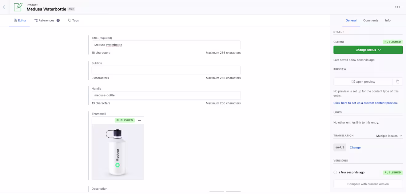Click the Product leaf content type icon
This screenshot has height=194, width=406.
(x=18, y=7)
